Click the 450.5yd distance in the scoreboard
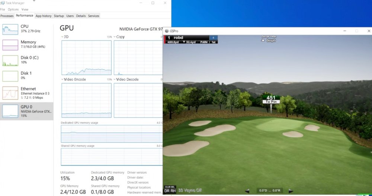 tap(173, 42)
